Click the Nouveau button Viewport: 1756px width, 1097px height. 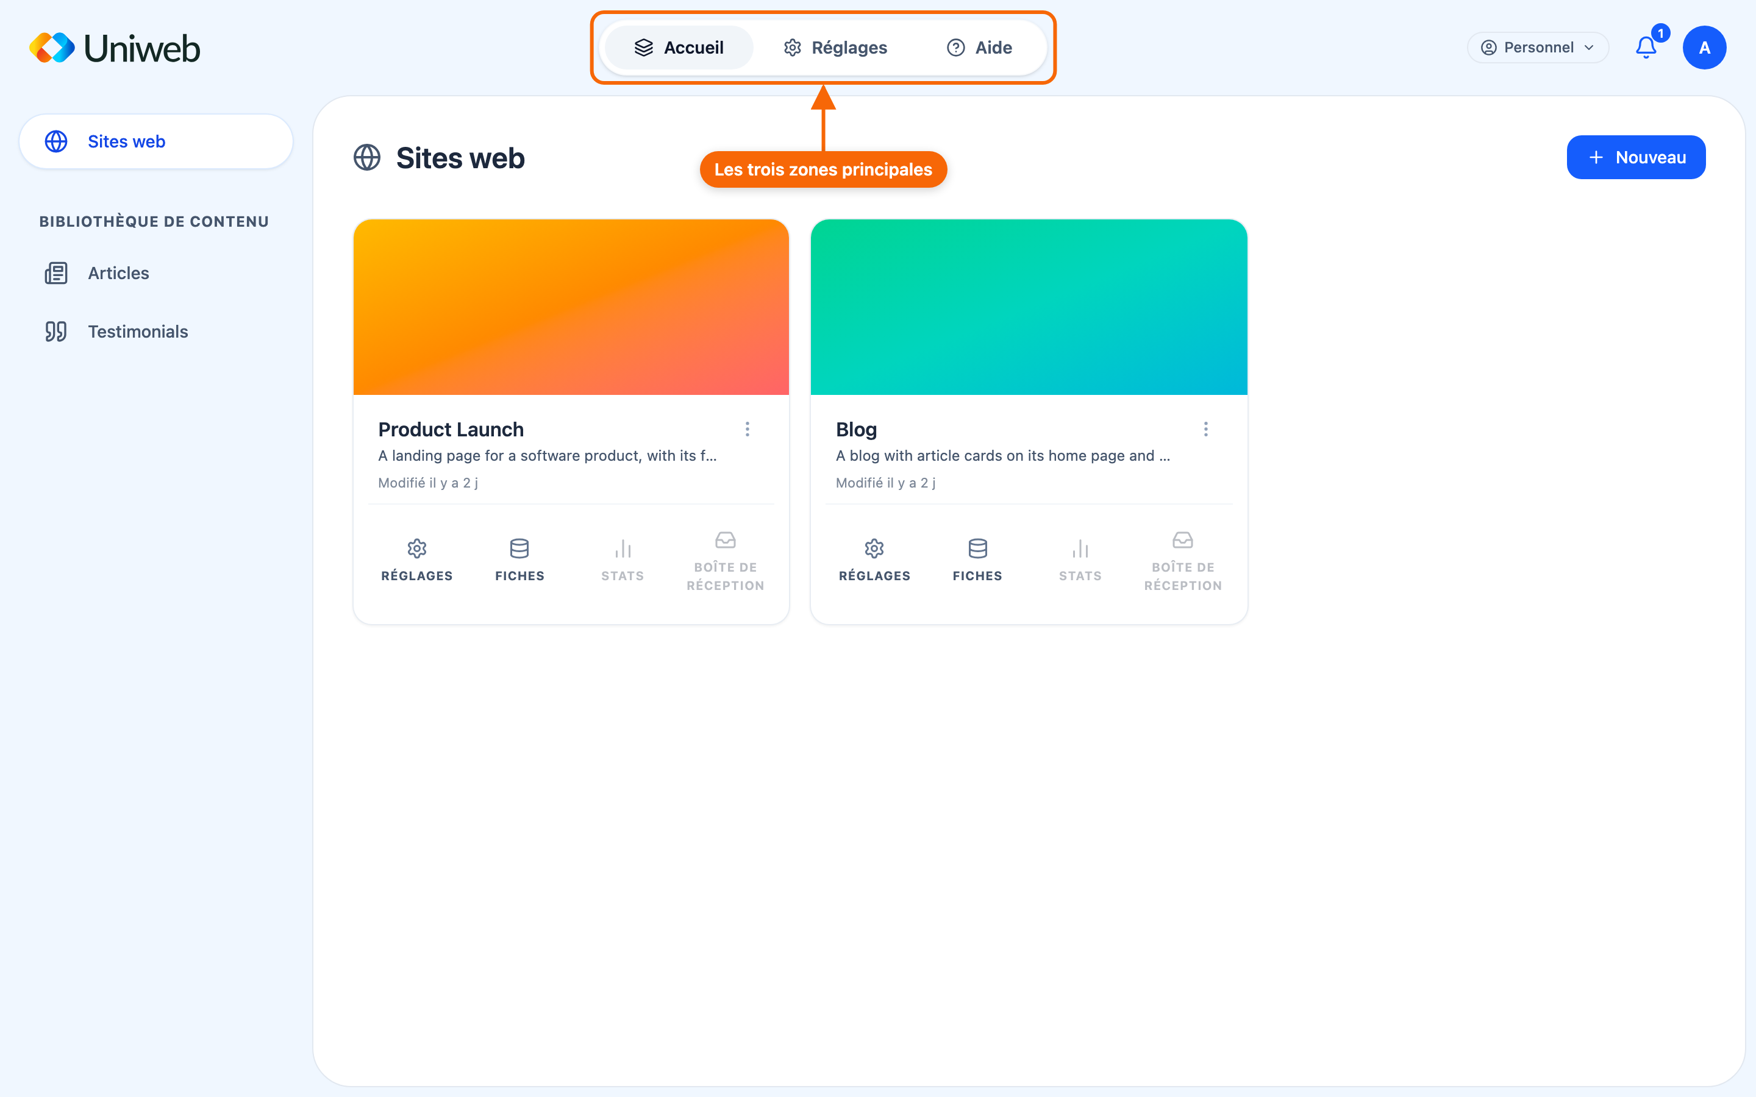pos(1635,157)
